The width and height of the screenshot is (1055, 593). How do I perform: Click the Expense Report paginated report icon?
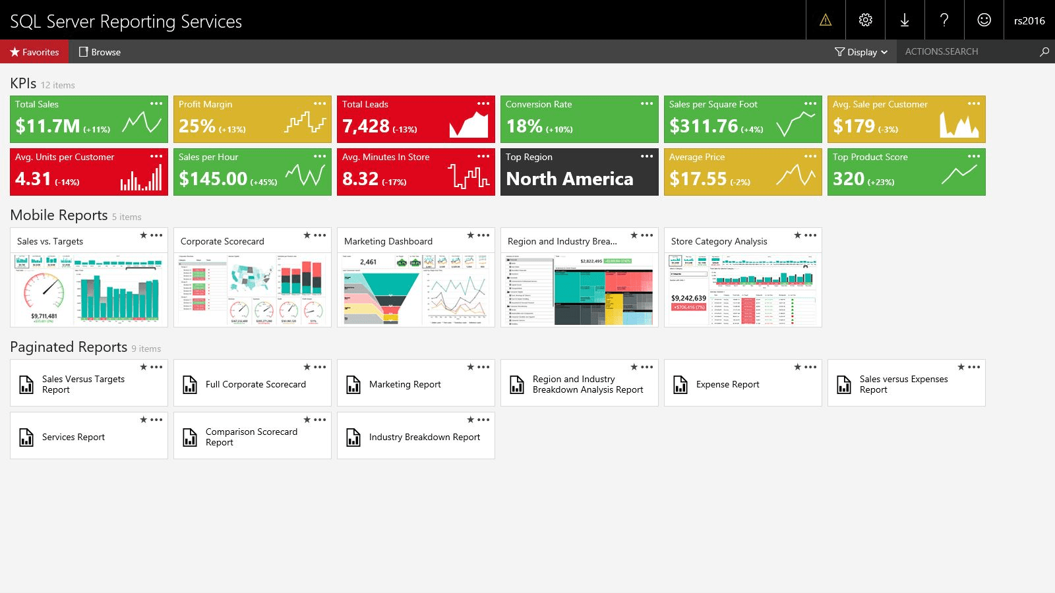pos(681,384)
